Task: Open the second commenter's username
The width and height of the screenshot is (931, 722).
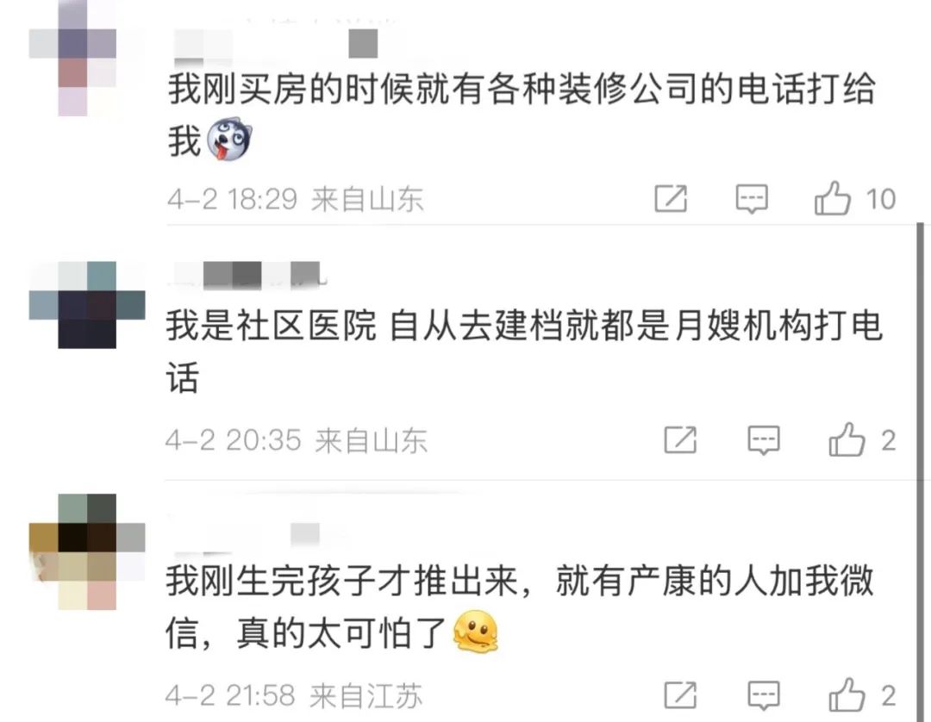Action: point(247,276)
